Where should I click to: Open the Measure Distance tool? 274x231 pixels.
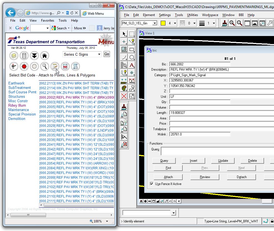click(x=124, y=81)
